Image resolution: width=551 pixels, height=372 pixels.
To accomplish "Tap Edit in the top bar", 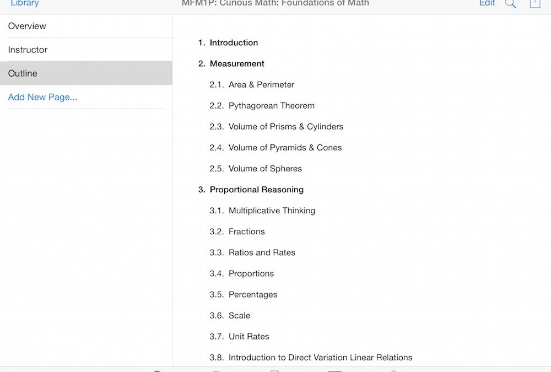I will (x=487, y=3).
